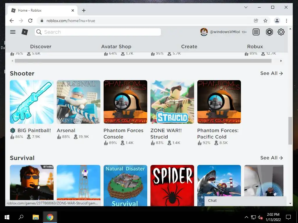The height and width of the screenshot is (223, 298).
Task: Open Chrome tab search chevron
Action: pos(246,7)
